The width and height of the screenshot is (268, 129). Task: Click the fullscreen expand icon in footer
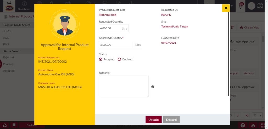click(x=263, y=125)
